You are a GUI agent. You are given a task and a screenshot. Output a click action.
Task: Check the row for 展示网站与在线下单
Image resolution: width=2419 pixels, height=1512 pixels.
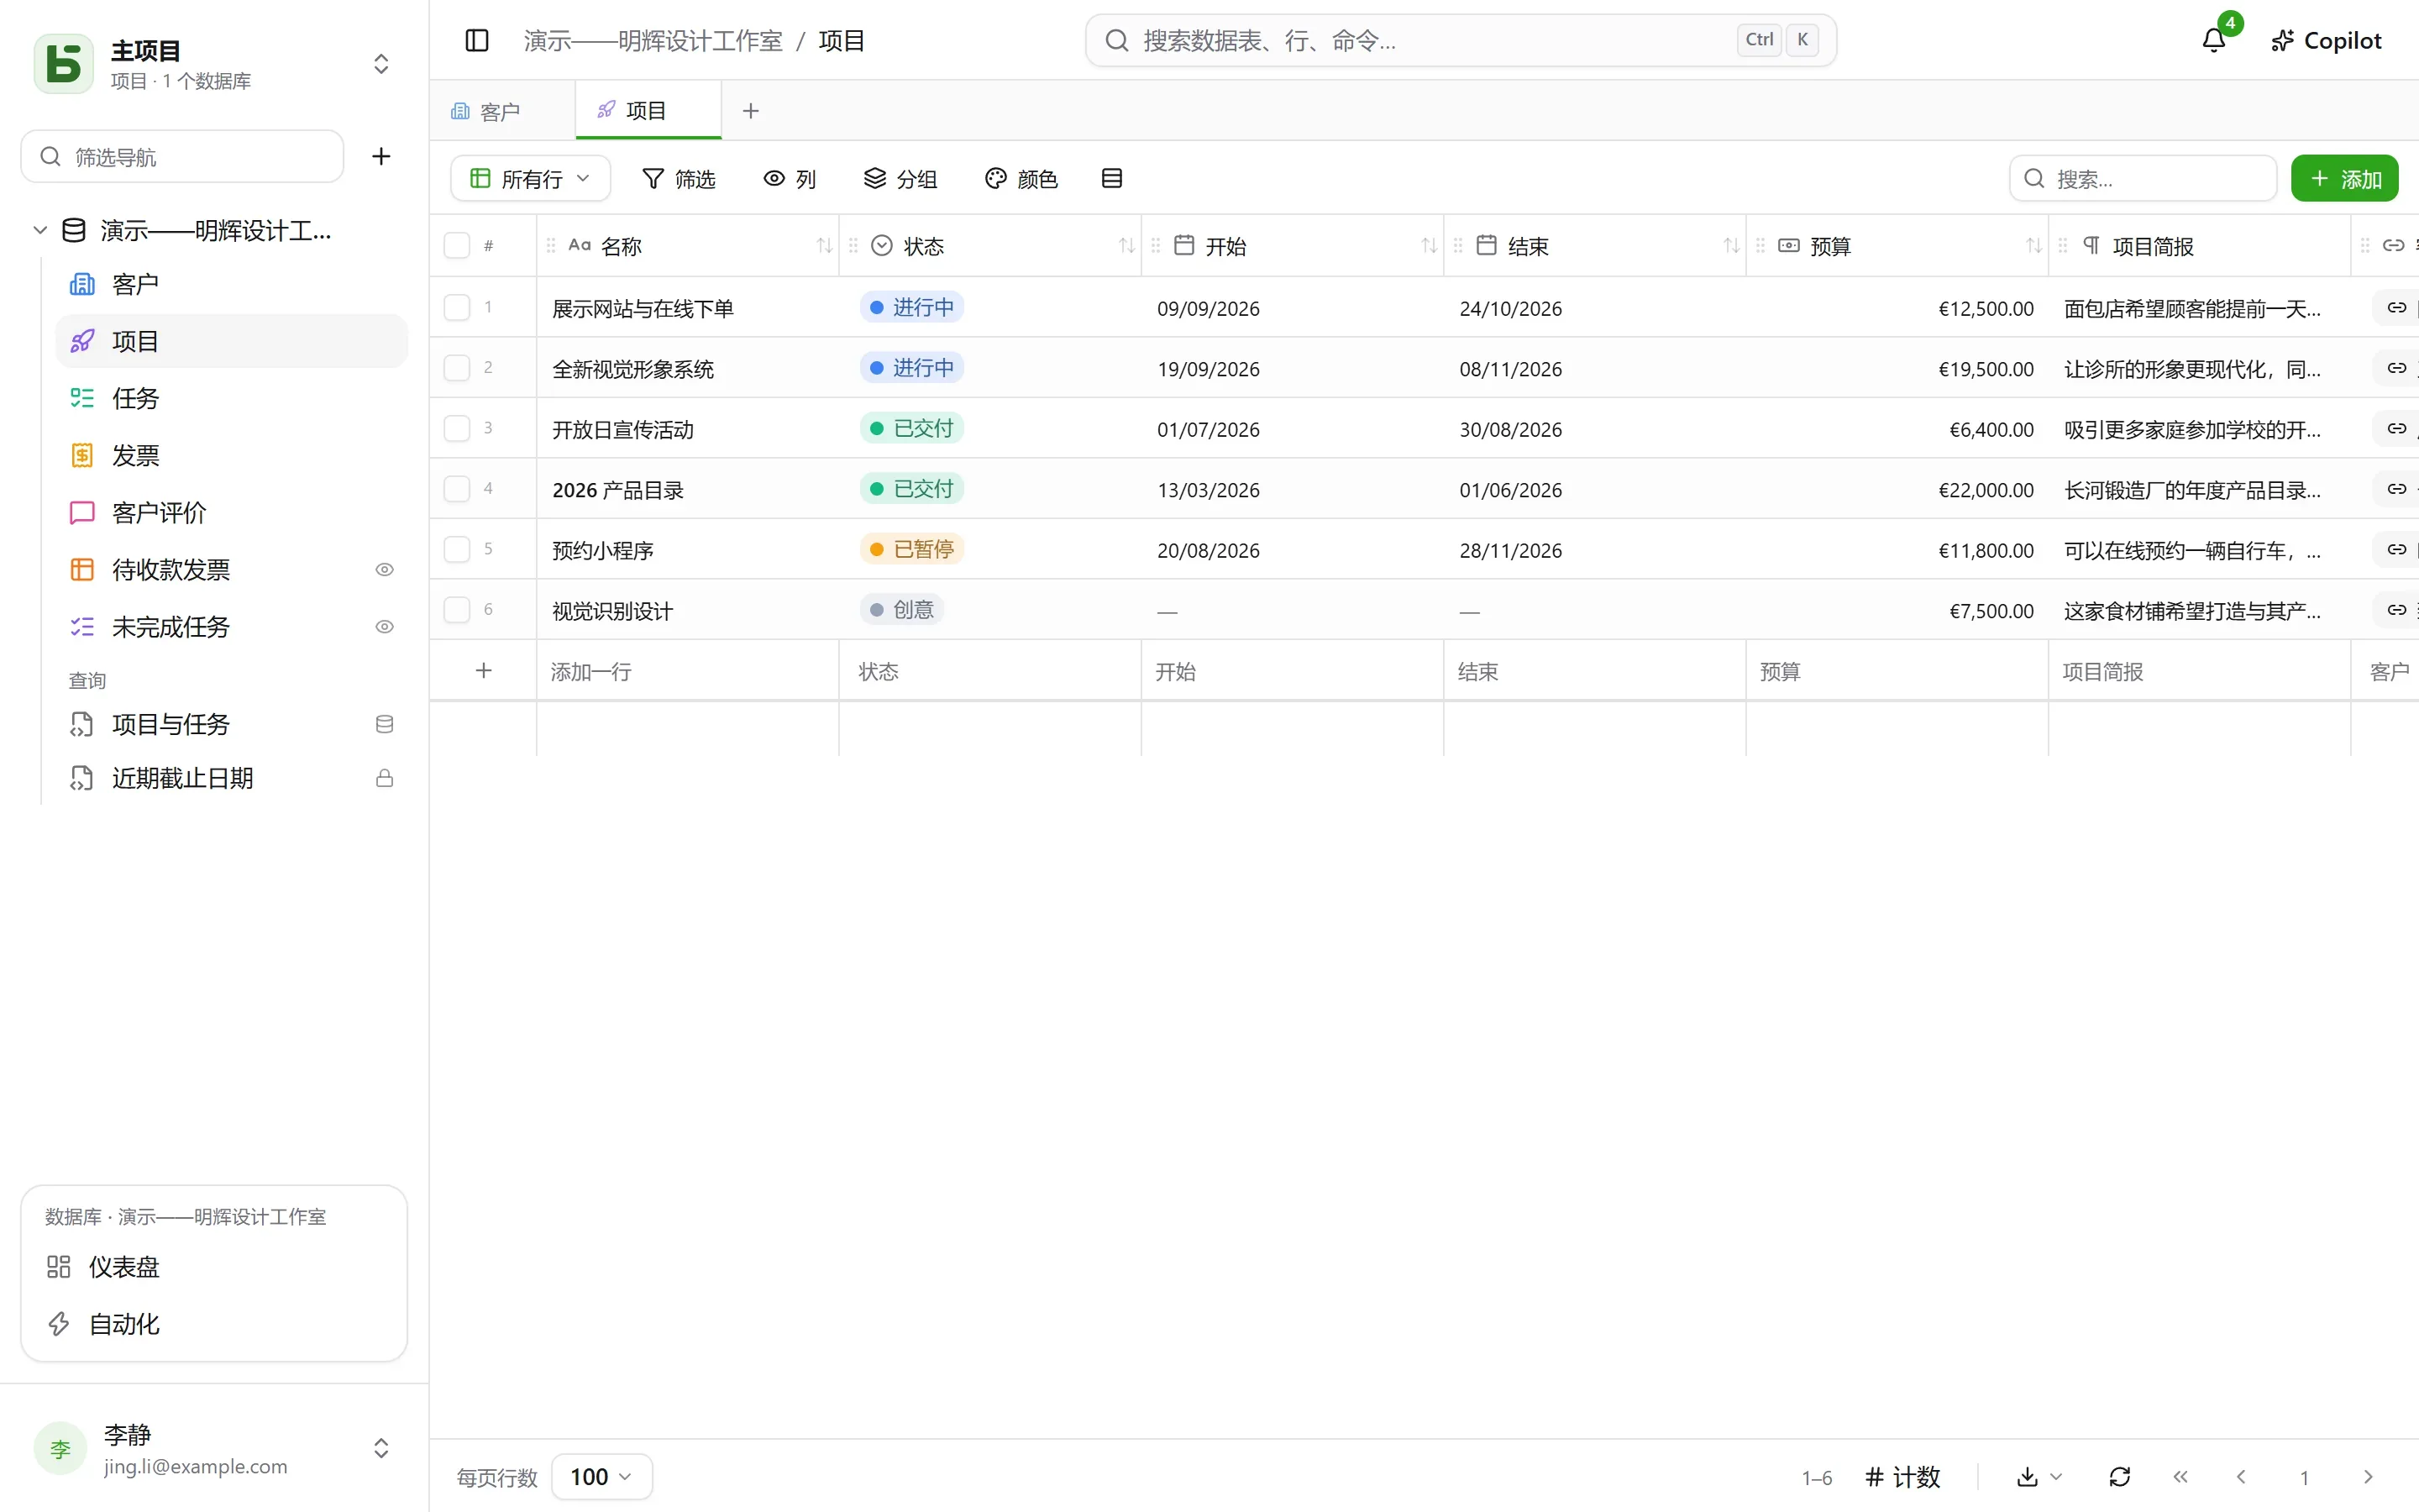tap(457, 307)
